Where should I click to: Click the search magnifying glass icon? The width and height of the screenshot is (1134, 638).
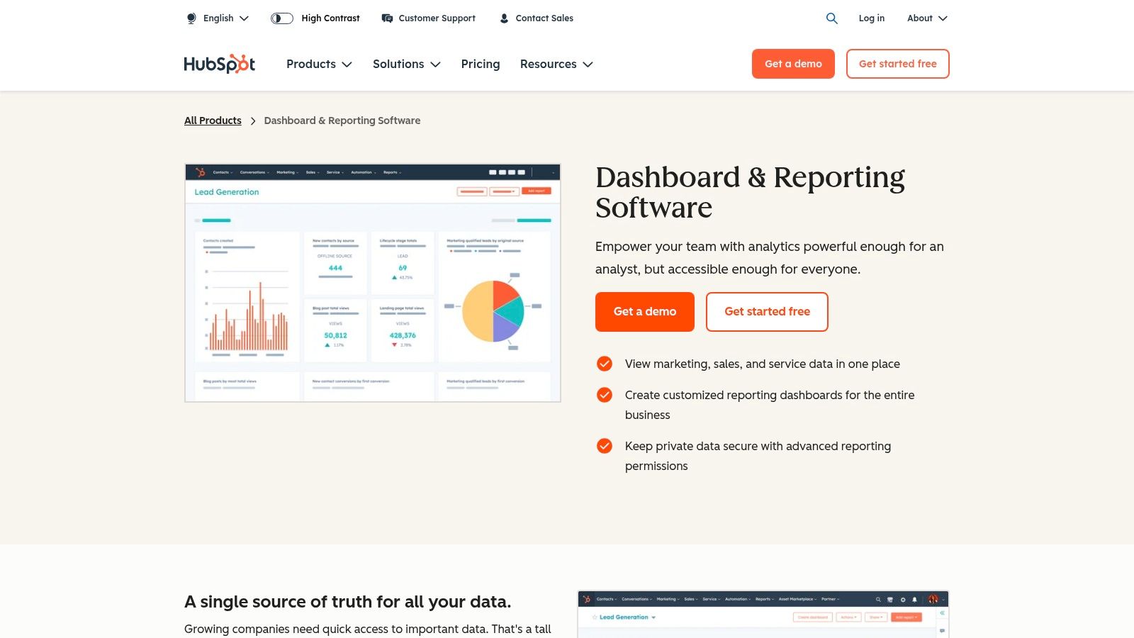tap(831, 18)
